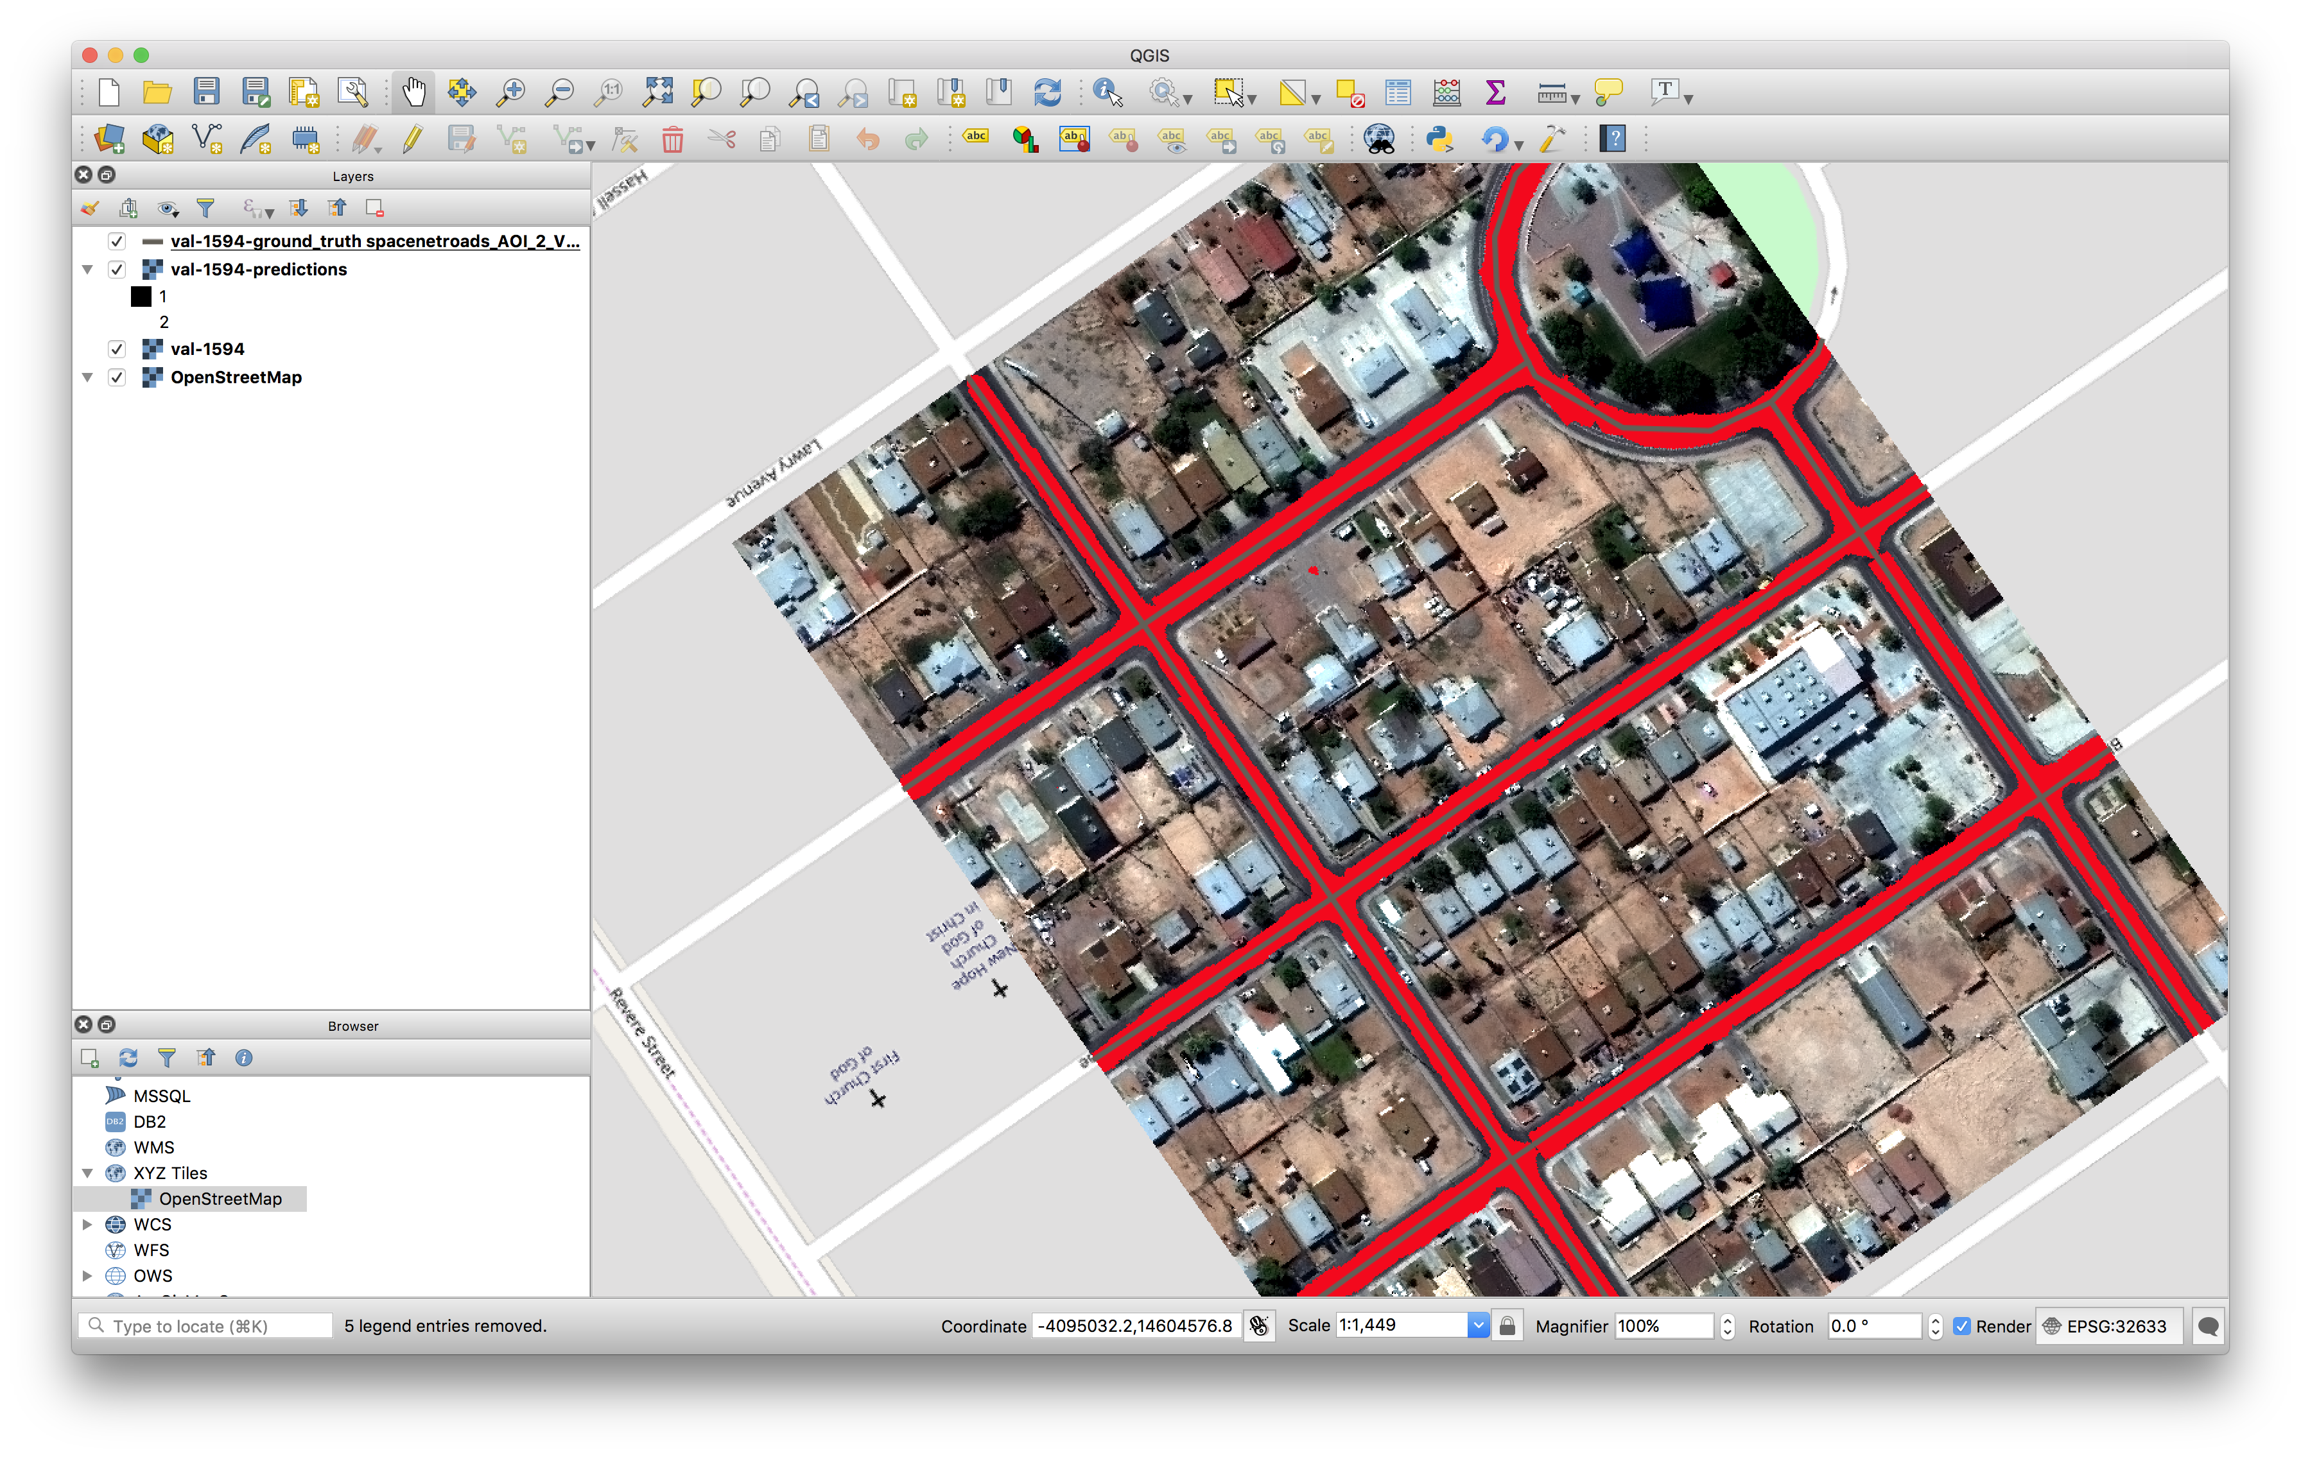Open the Scale dropdown list
This screenshot has width=2301, height=1457.
pos(1477,1325)
